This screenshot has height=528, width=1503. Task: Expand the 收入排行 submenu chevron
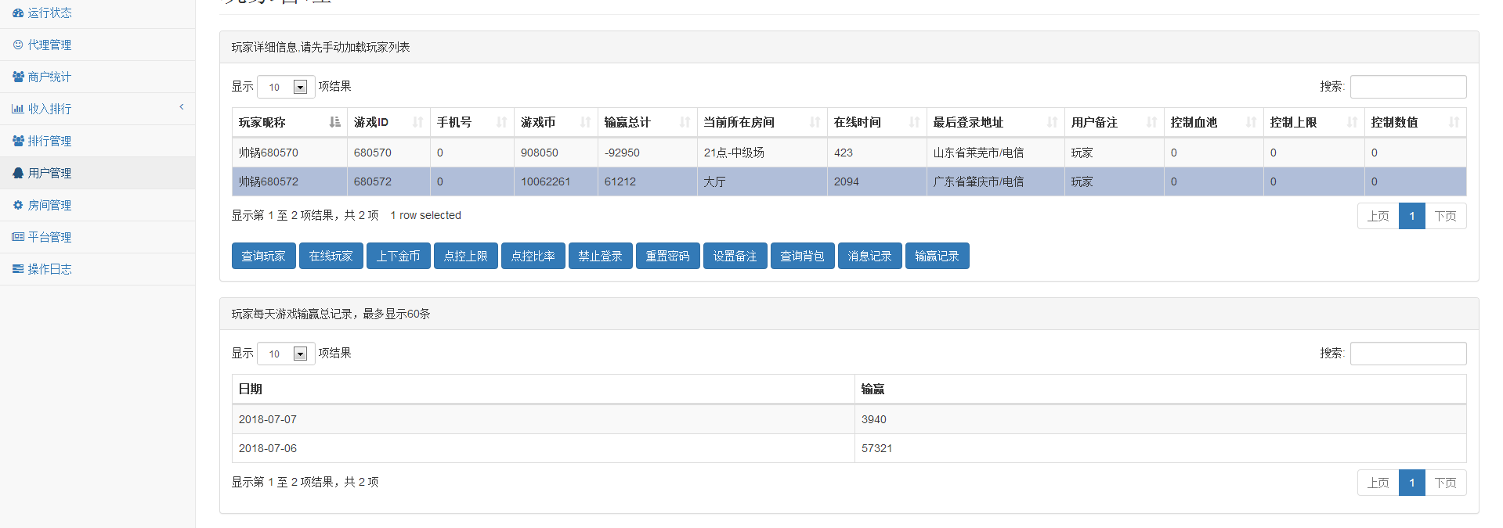(x=182, y=107)
